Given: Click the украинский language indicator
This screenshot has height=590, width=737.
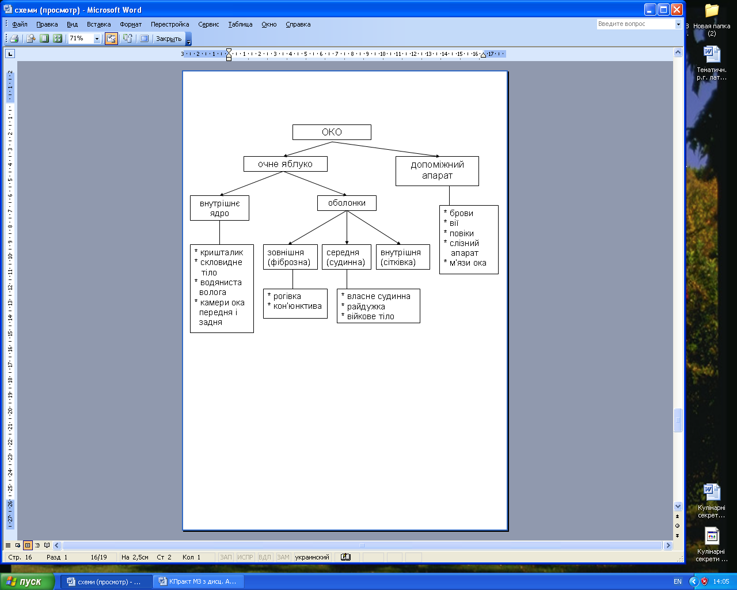Looking at the screenshot, I should 312,557.
